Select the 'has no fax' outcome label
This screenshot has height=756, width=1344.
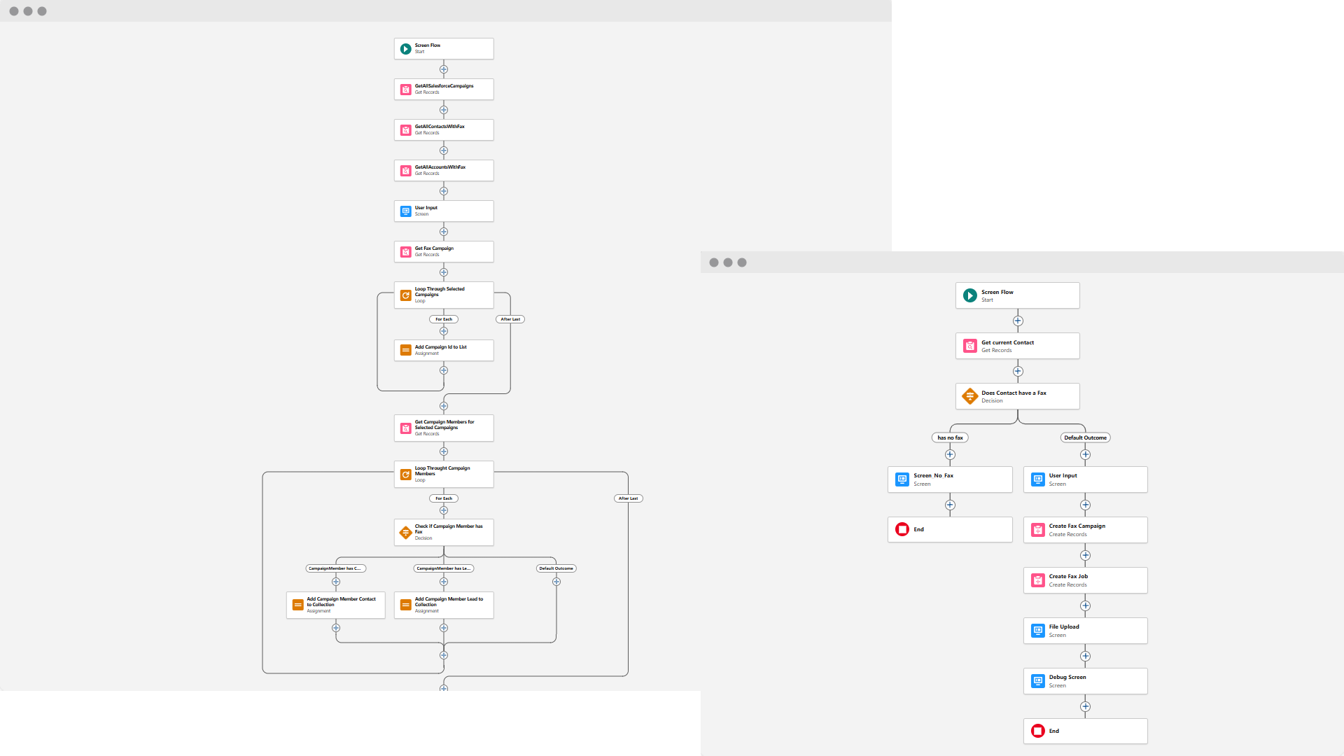pos(950,437)
